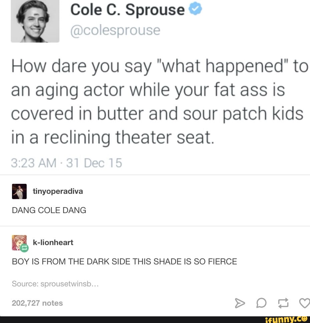
Task: Click the reblog arrows icon
Action: click(283, 303)
